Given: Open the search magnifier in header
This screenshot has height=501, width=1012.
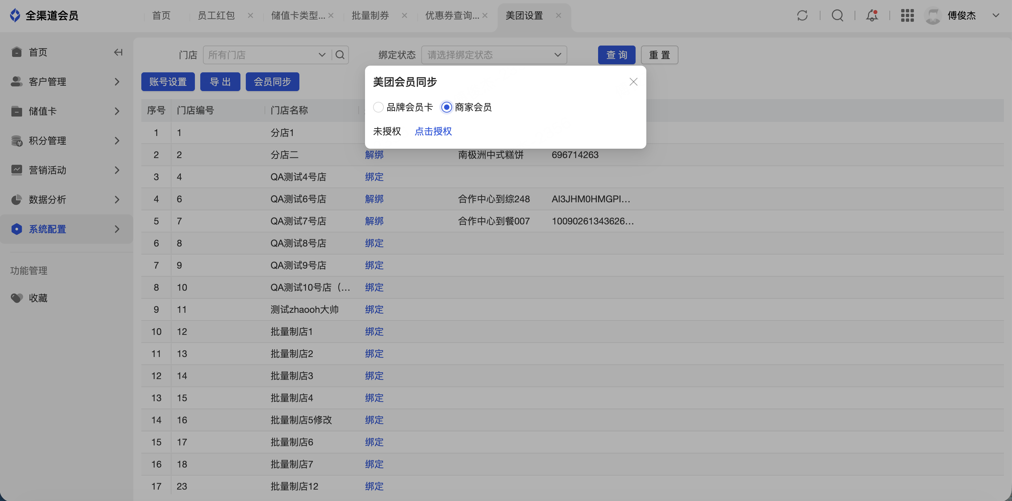Looking at the screenshot, I should pos(837,15).
